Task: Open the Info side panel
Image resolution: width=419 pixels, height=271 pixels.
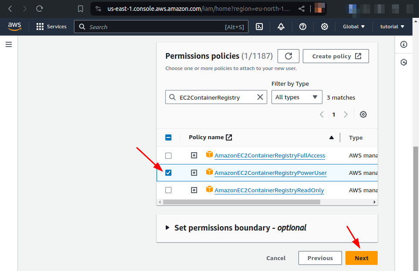Action: tap(403, 44)
